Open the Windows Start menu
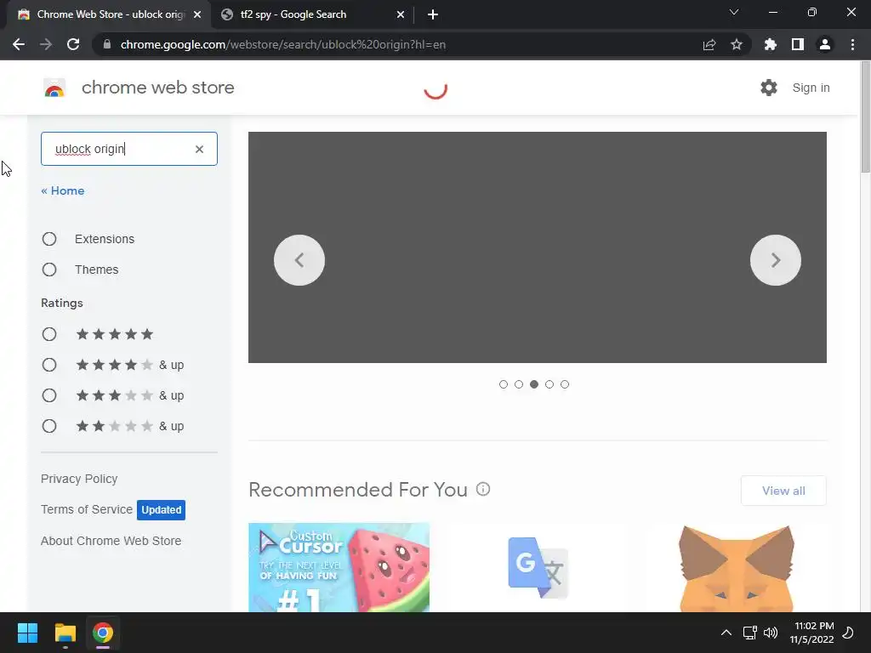The image size is (871, 653). 27,633
